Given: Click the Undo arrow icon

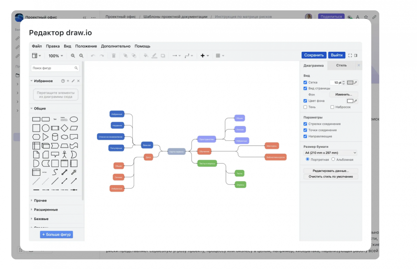Looking at the screenshot, I should [93, 56].
